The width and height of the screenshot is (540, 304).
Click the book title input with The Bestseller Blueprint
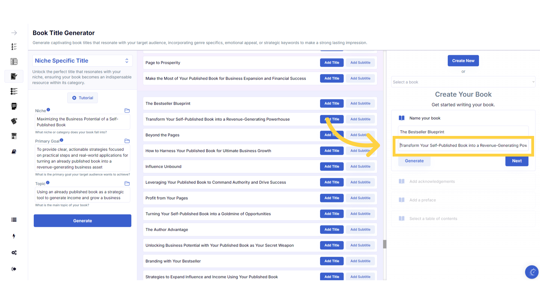pyautogui.click(x=463, y=132)
